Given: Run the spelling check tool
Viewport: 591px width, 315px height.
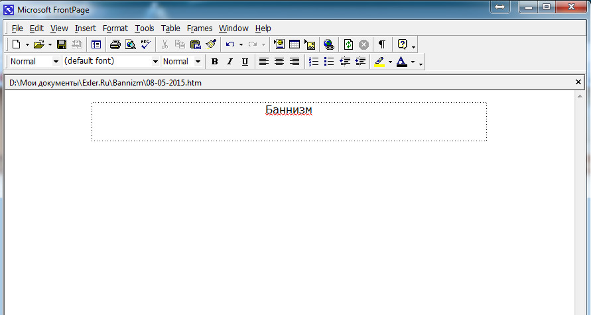Looking at the screenshot, I should [147, 44].
